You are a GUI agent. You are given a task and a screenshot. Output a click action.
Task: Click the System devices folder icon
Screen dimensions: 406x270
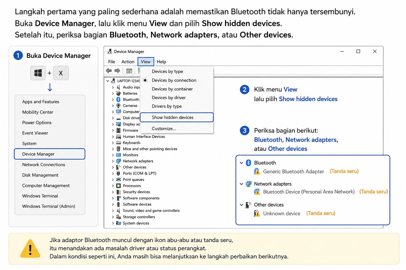118,223
